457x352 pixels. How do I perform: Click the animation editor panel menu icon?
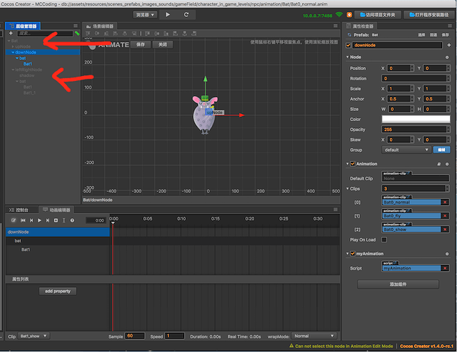pos(335,210)
